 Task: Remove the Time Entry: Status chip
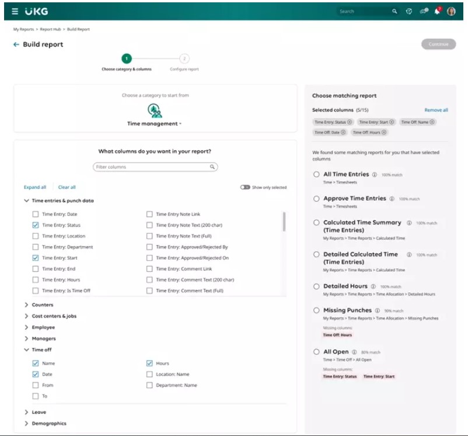click(350, 122)
